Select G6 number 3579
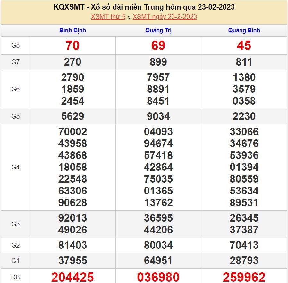 (244, 89)
